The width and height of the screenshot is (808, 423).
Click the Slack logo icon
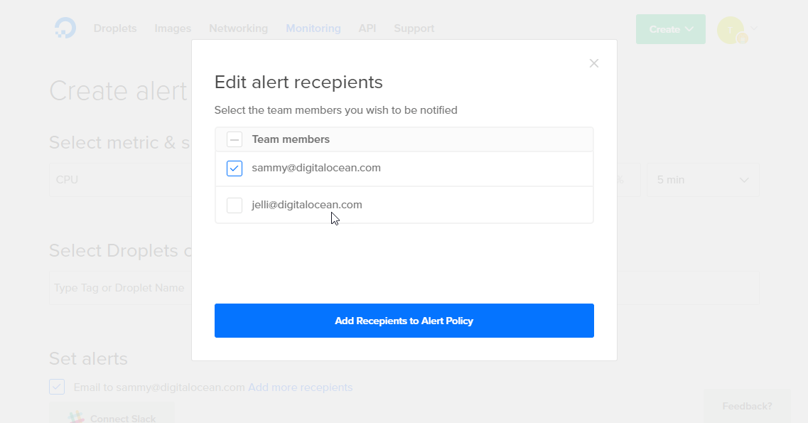point(76,418)
